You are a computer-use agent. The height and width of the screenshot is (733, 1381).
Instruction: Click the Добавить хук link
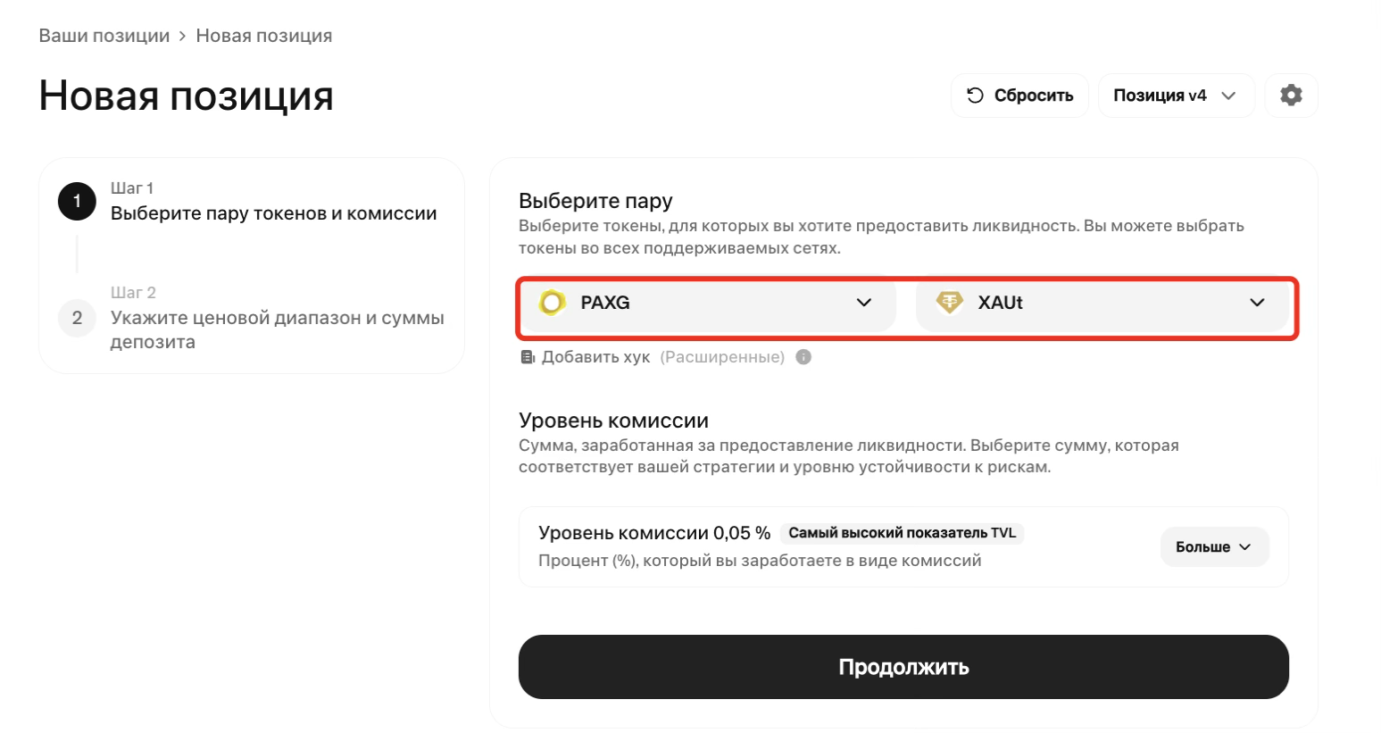(595, 357)
